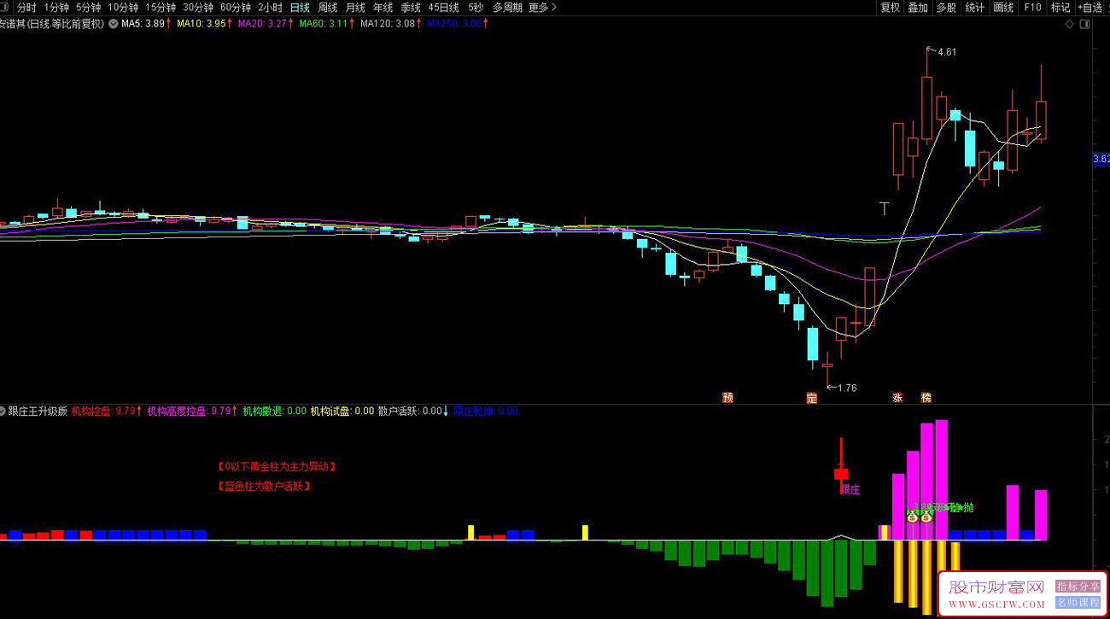Click the 多股 multi-stock button

point(946,7)
